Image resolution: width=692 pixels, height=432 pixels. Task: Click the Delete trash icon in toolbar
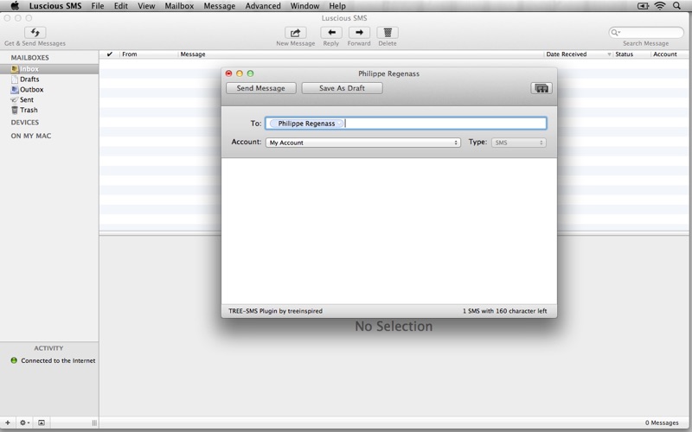(388, 33)
